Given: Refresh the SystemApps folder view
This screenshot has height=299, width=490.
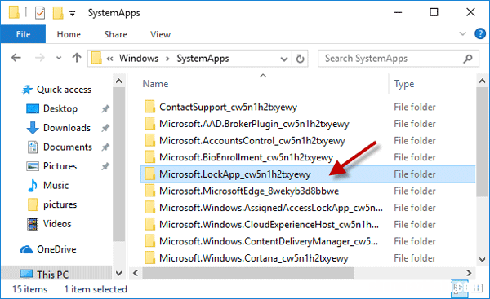Looking at the screenshot, I should [300, 59].
